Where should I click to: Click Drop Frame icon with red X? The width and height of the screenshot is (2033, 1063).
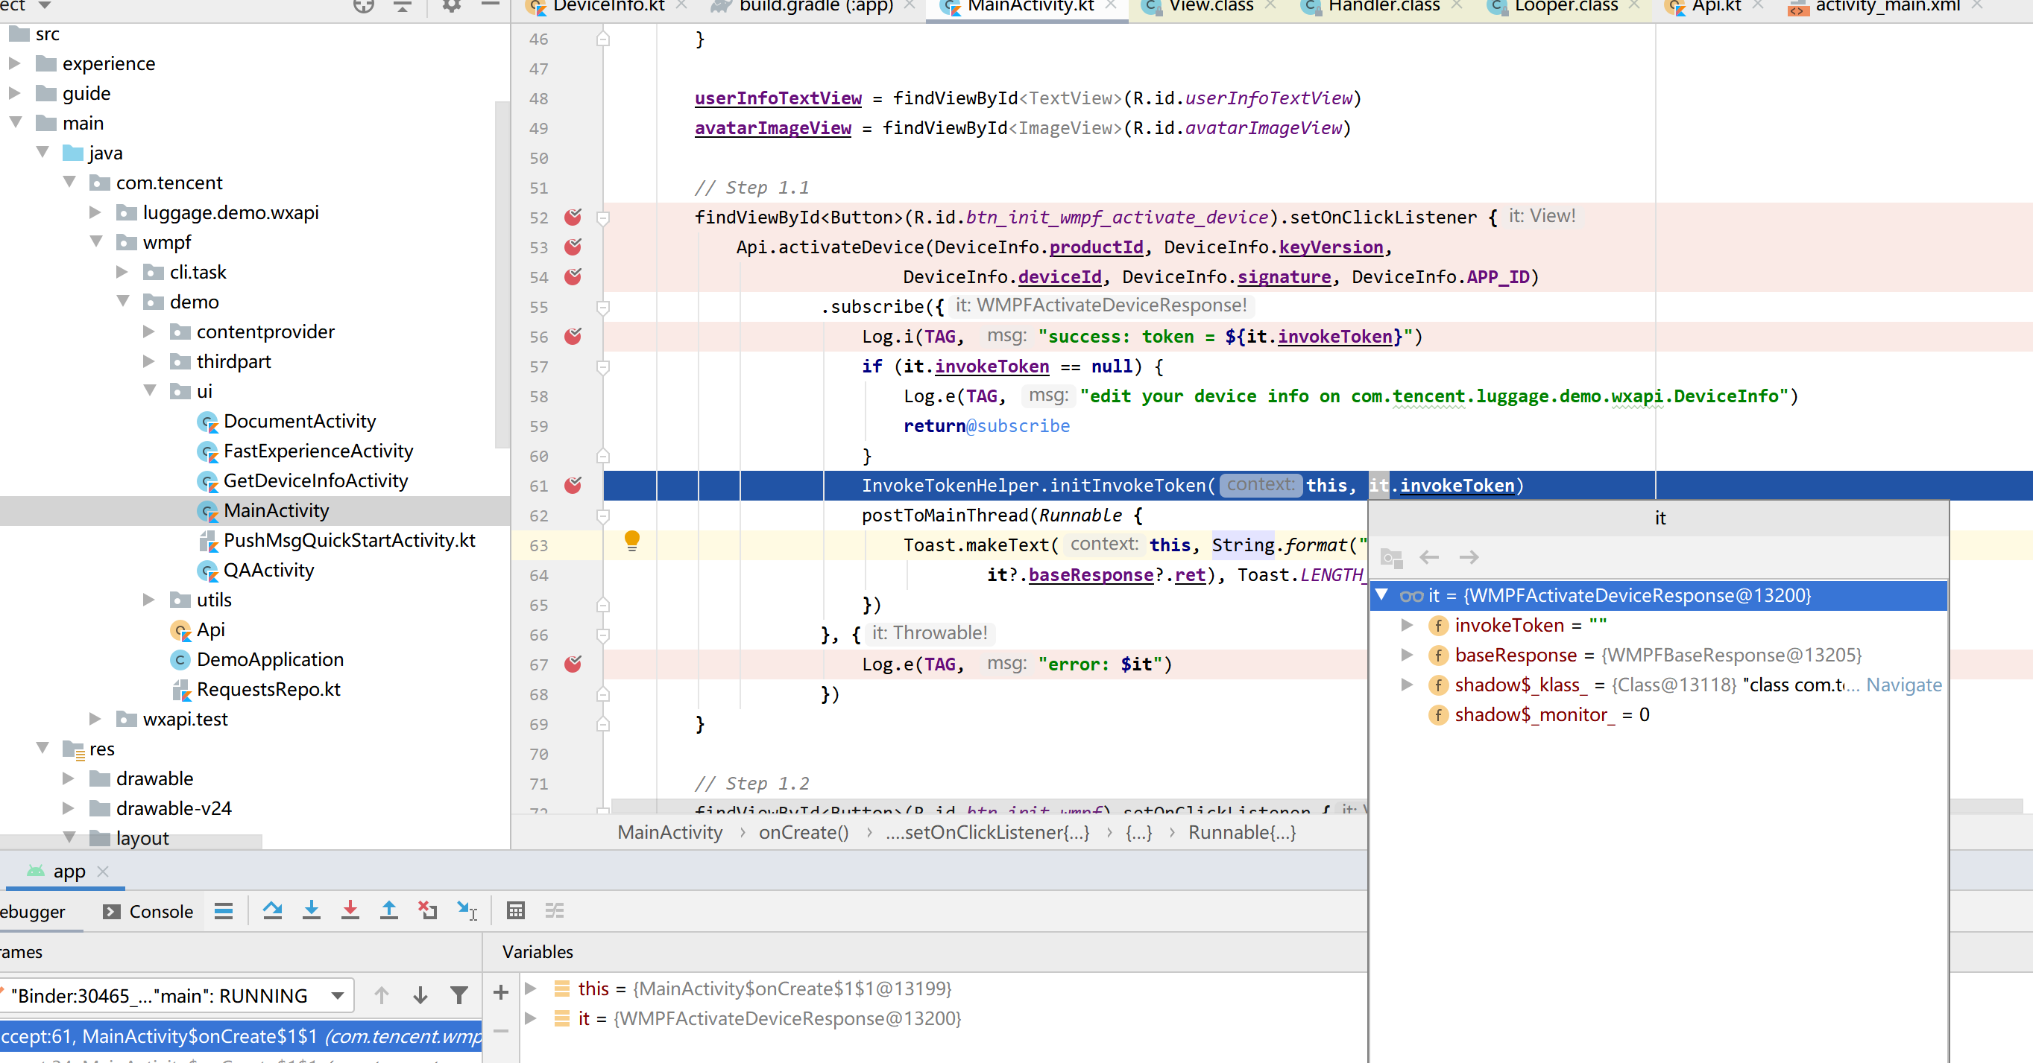click(x=428, y=911)
